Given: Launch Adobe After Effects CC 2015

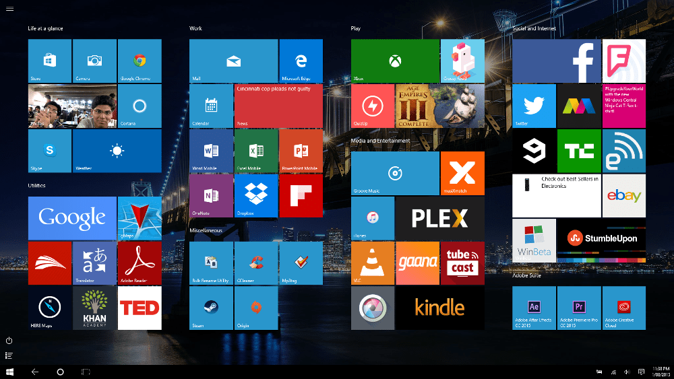Looking at the screenshot, I should pos(534,308).
